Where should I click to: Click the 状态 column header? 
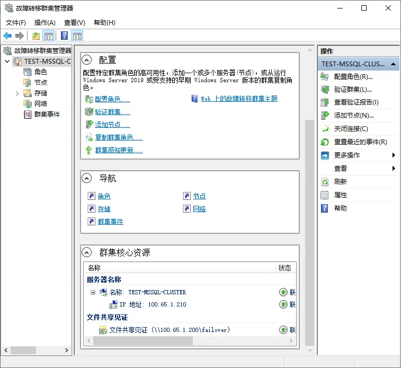click(286, 268)
